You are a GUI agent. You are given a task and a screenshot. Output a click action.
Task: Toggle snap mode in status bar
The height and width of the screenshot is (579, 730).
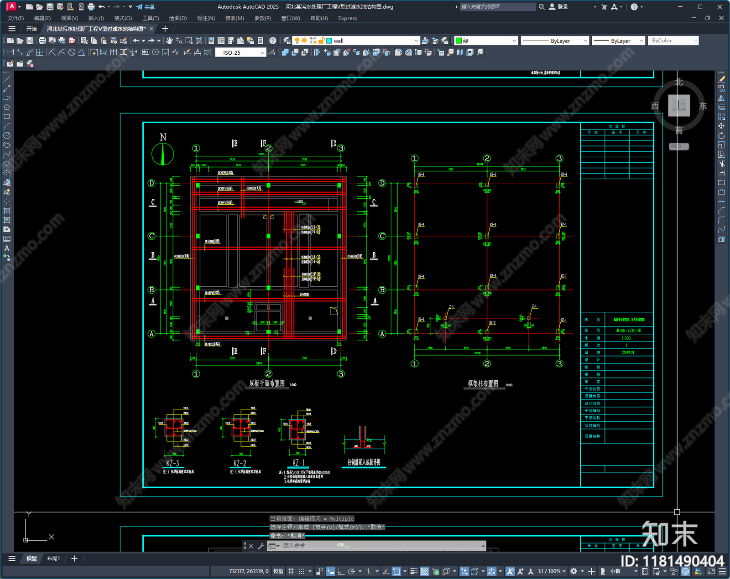click(301, 571)
